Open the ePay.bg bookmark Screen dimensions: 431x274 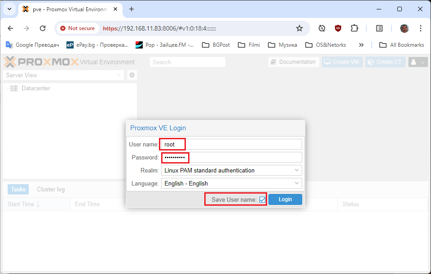97,45
